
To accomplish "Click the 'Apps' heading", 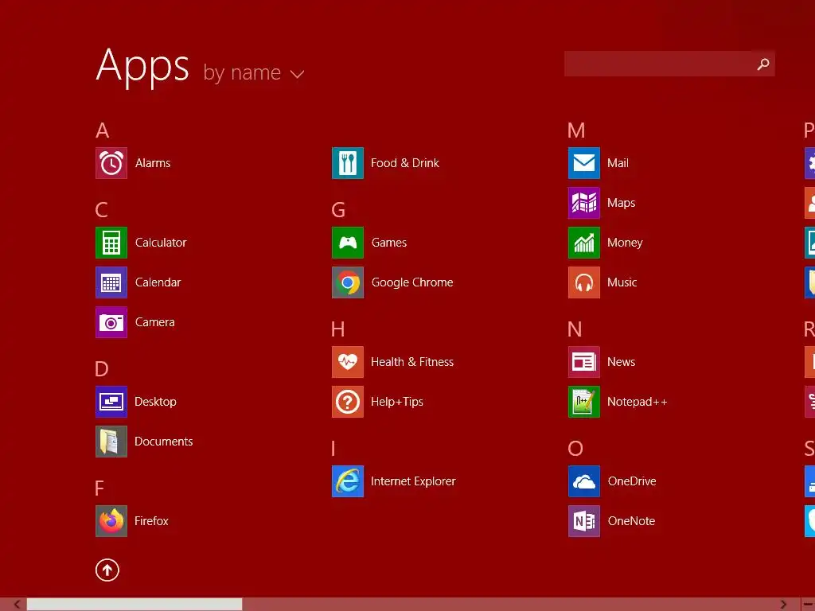I will click(x=143, y=67).
